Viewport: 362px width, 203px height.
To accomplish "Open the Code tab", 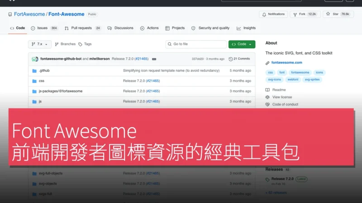I will (x=18, y=28).
